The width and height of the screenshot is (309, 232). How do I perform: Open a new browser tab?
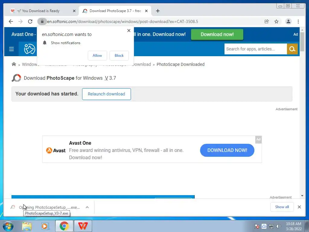click(158, 11)
